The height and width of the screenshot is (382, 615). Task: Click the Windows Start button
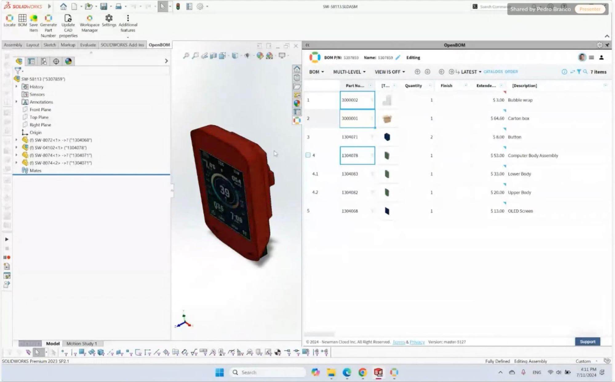[x=220, y=372]
